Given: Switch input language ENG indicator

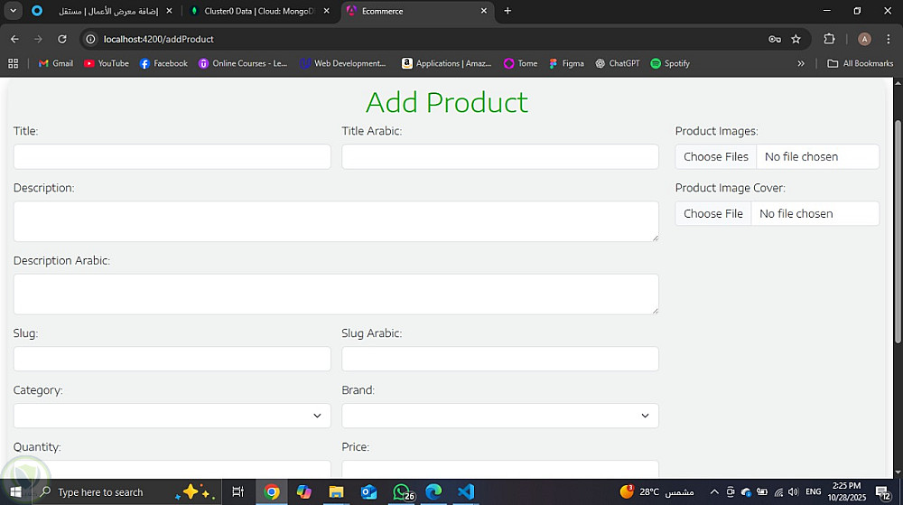Looking at the screenshot, I should (814, 491).
